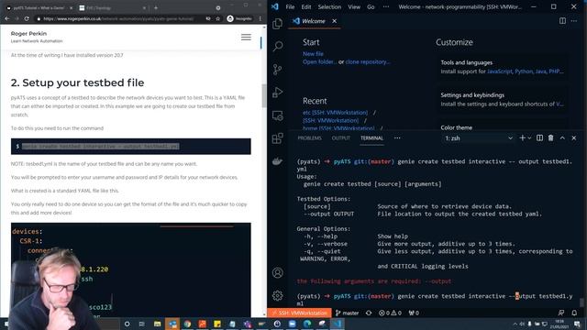Click the Open folder link

point(319,62)
